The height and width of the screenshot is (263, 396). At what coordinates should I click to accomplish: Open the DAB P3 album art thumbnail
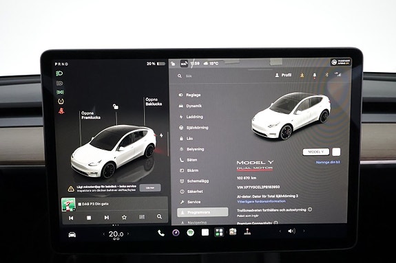(68, 205)
